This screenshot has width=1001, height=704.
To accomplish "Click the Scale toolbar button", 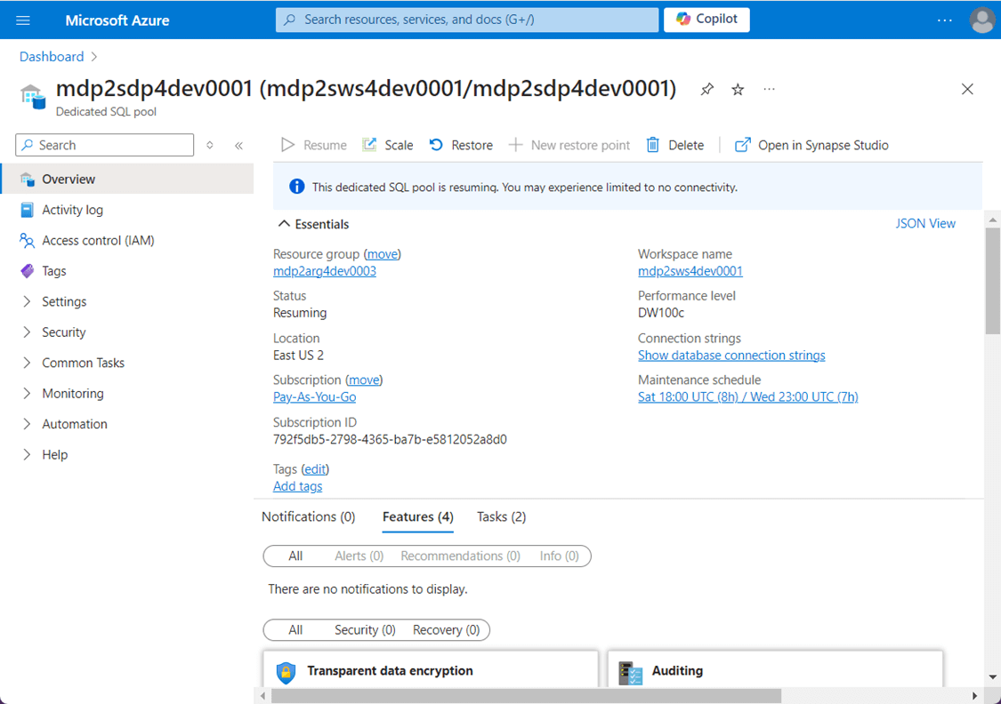I will [x=388, y=145].
